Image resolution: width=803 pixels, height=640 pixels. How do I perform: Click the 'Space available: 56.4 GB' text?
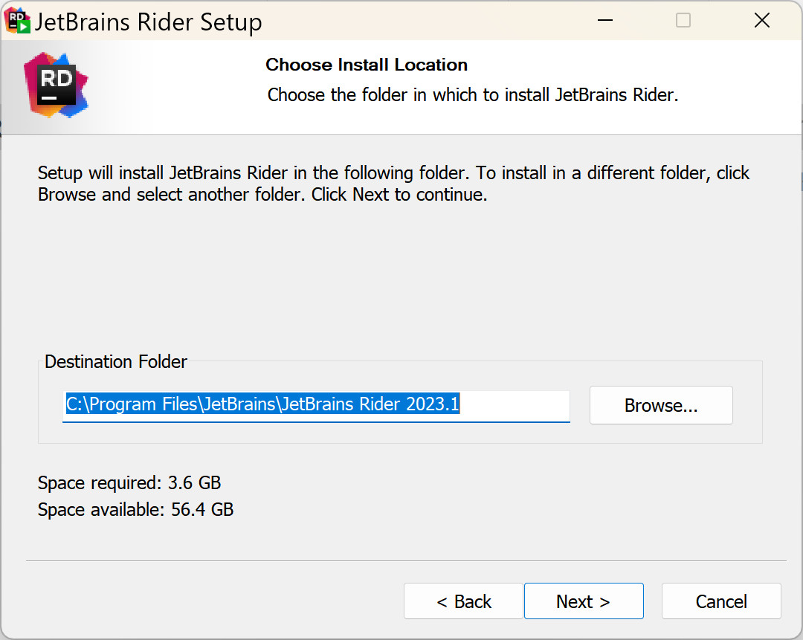click(x=135, y=510)
